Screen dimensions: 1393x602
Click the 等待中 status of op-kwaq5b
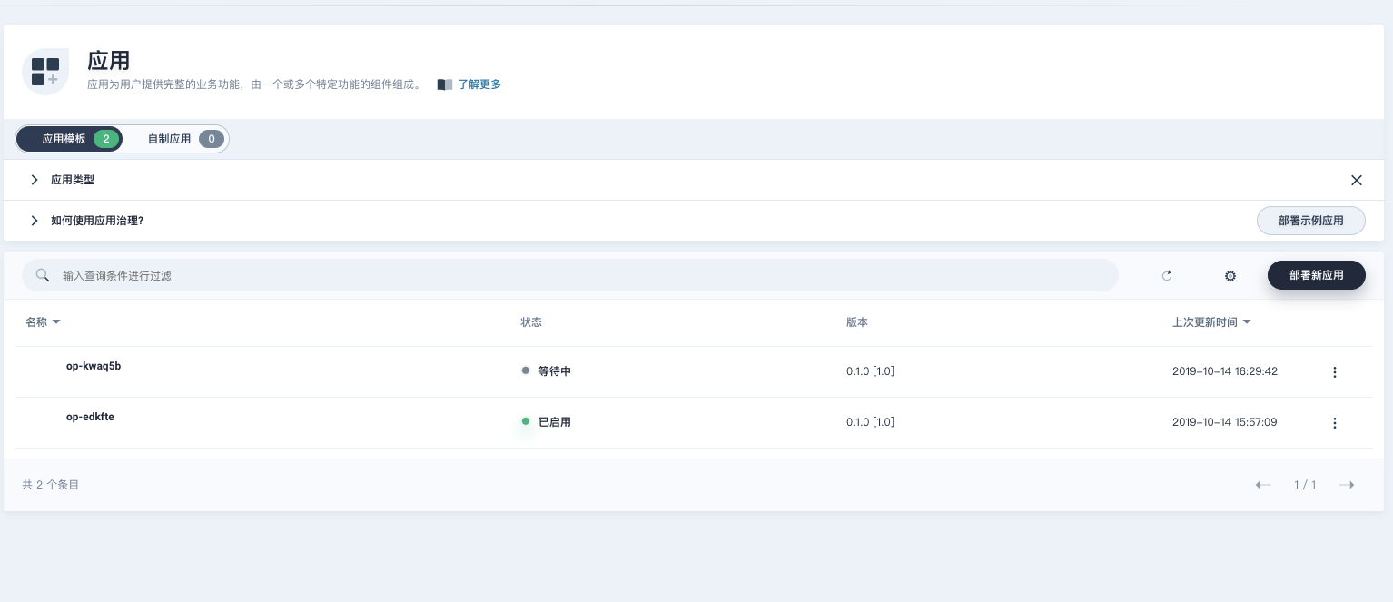coord(554,371)
